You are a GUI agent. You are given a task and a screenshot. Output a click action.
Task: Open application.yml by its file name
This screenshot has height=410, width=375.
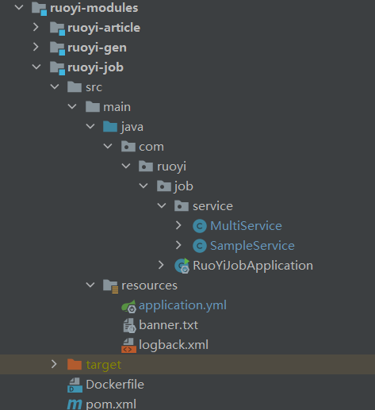182,306
